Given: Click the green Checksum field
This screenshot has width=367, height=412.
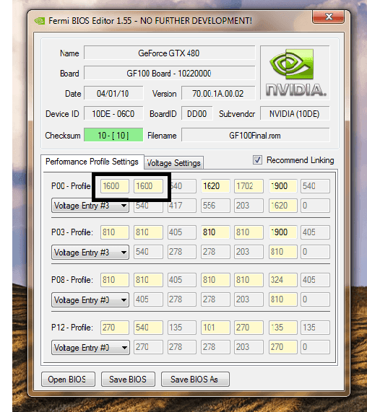Looking at the screenshot, I should (113, 135).
